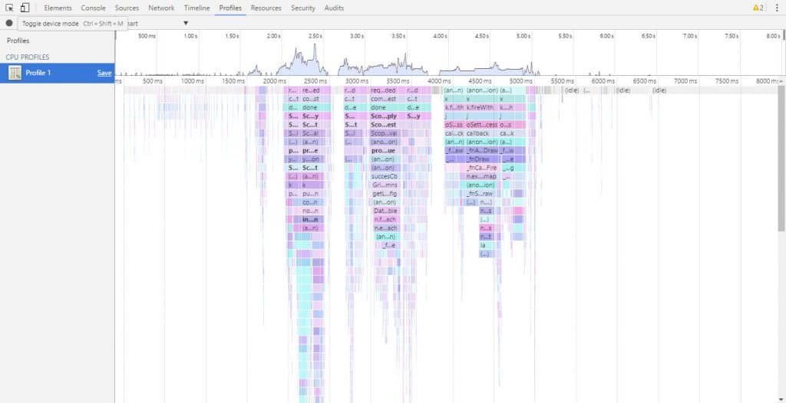Select the Dat...ble flame bar
Viewport: 786px width, 403px height.
385,211
